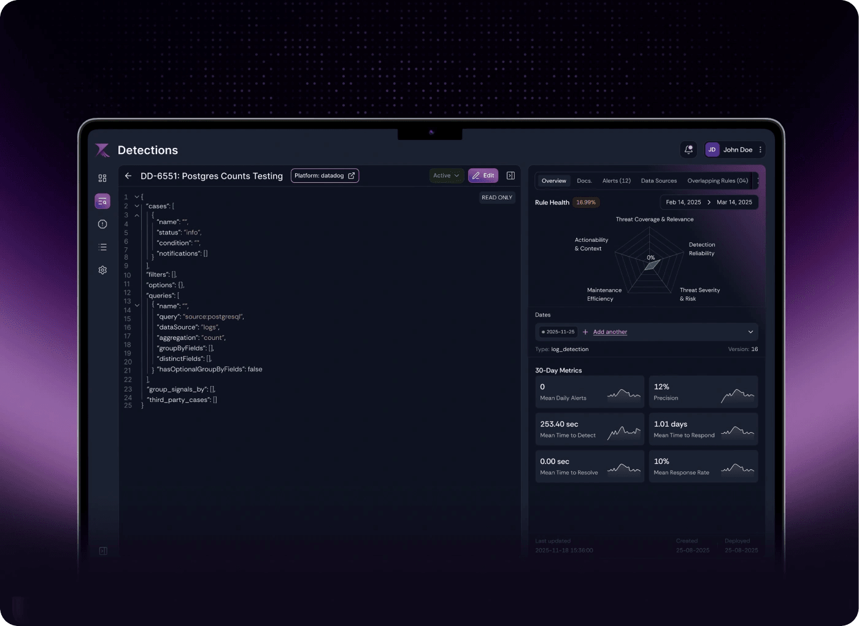Switch to the Docs. tab
This screenshot has height=626, width=859.
coord(584,181)
